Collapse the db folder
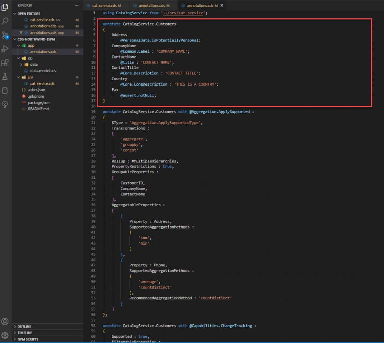384x343 pixels. coord(18,58)
